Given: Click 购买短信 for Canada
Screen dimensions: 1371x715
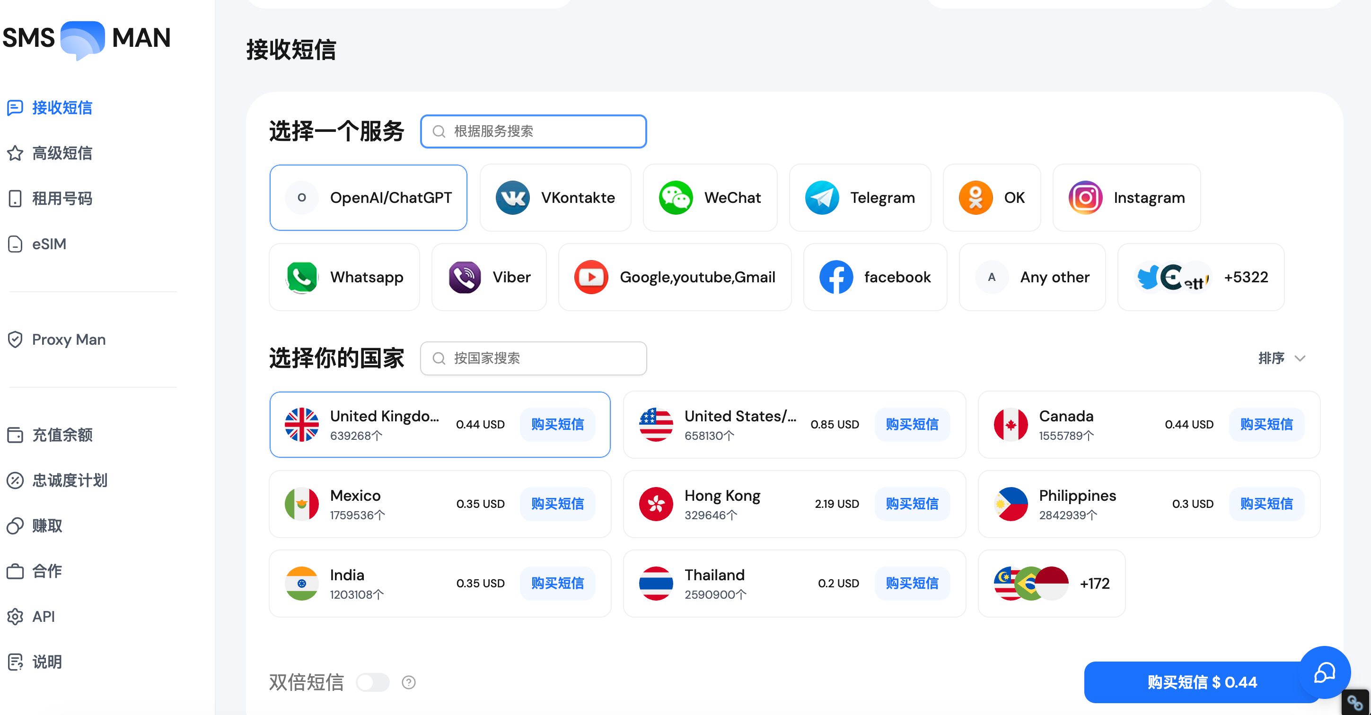Looking at the screenshot, I should (x=1266, y=425).
